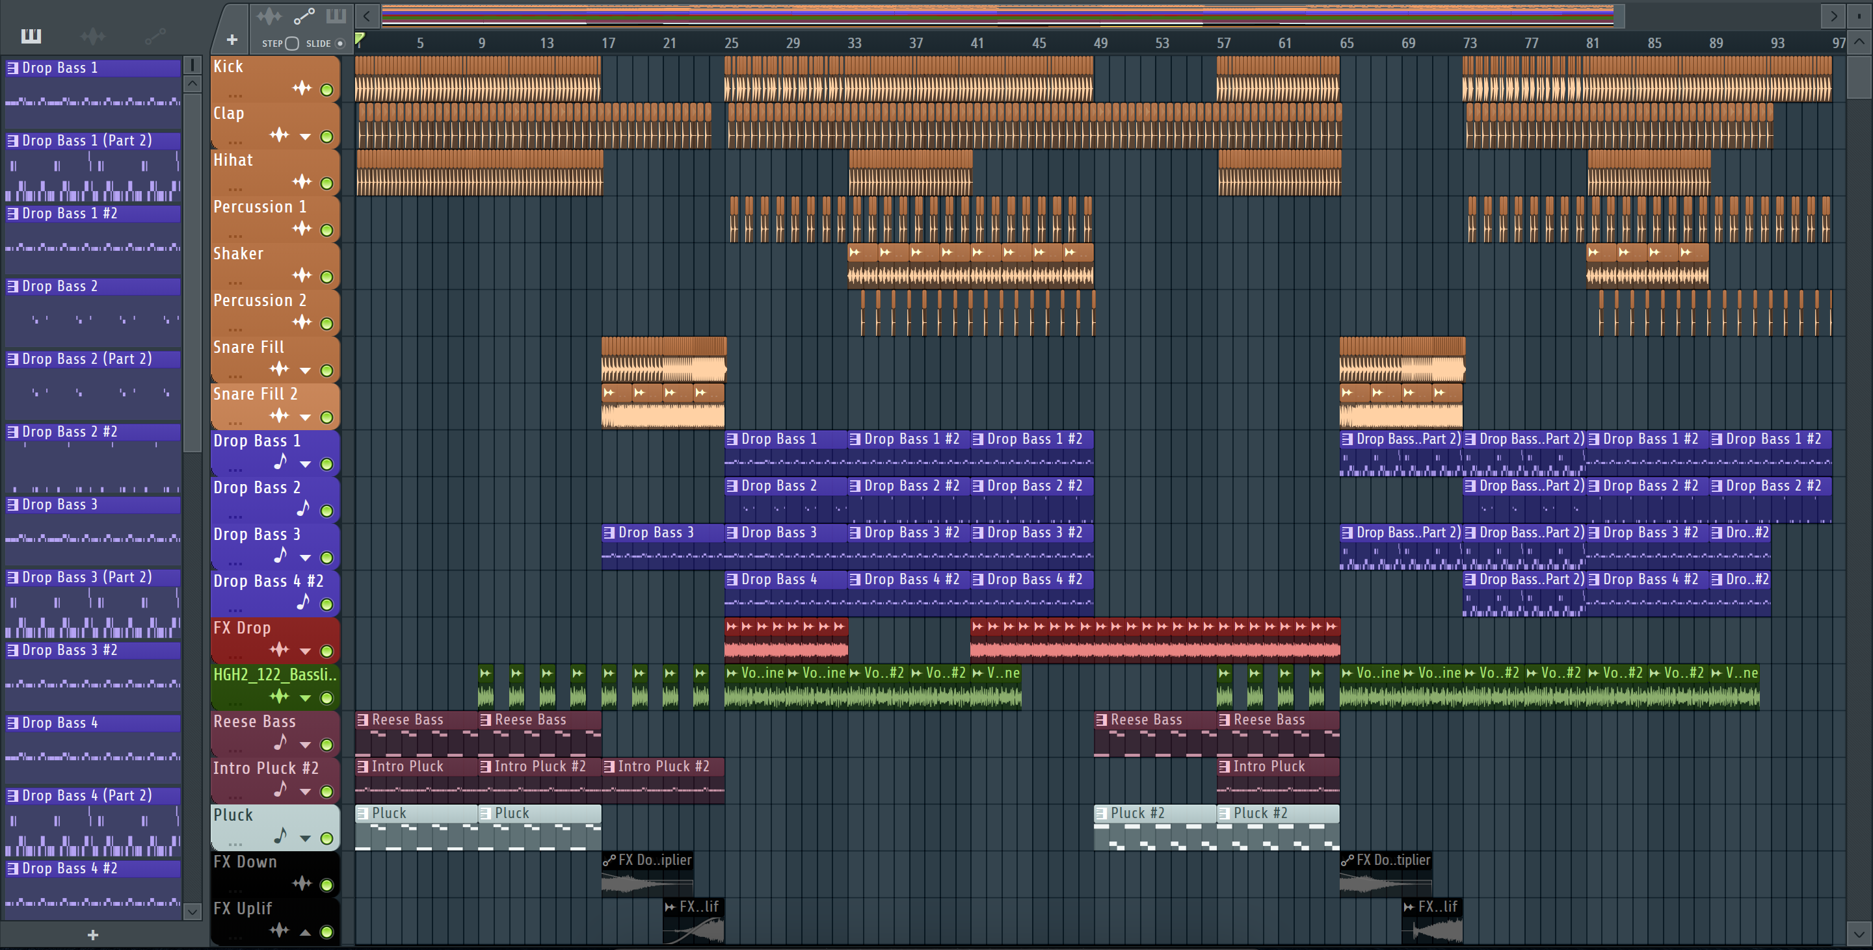
Task: Click the waveform icon on HGH2_122_Bassli track
Action: [279, 696]
